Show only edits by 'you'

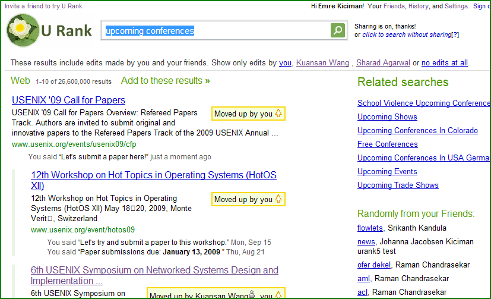pyautogui.click(x=285, y=62)
